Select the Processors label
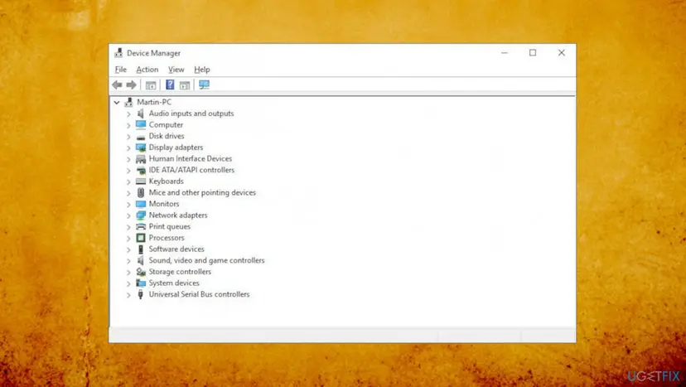 click(x=167, y=238)
